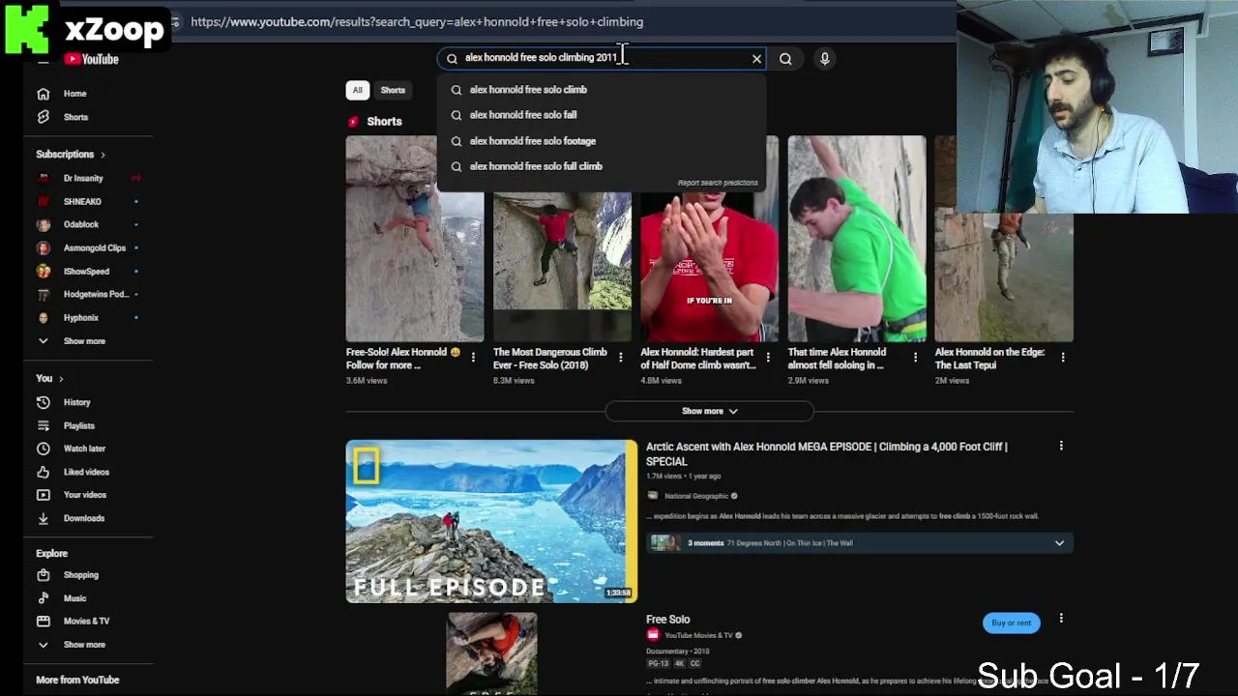
Task: Open options menu for 'Most Dangerous Climb' short
Action: point(620,358)
